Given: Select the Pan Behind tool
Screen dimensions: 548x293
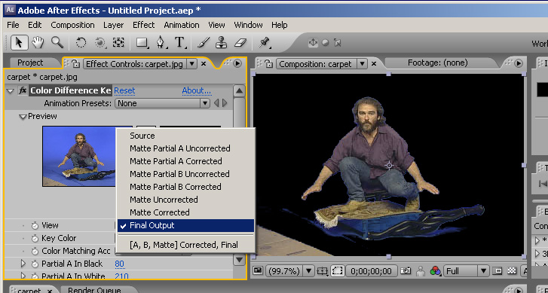Looking at the screenshot, I should (x=118, y=43).
